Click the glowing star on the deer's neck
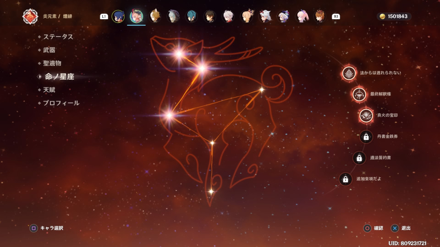This screenshot has height=247, width=440. 202,68
